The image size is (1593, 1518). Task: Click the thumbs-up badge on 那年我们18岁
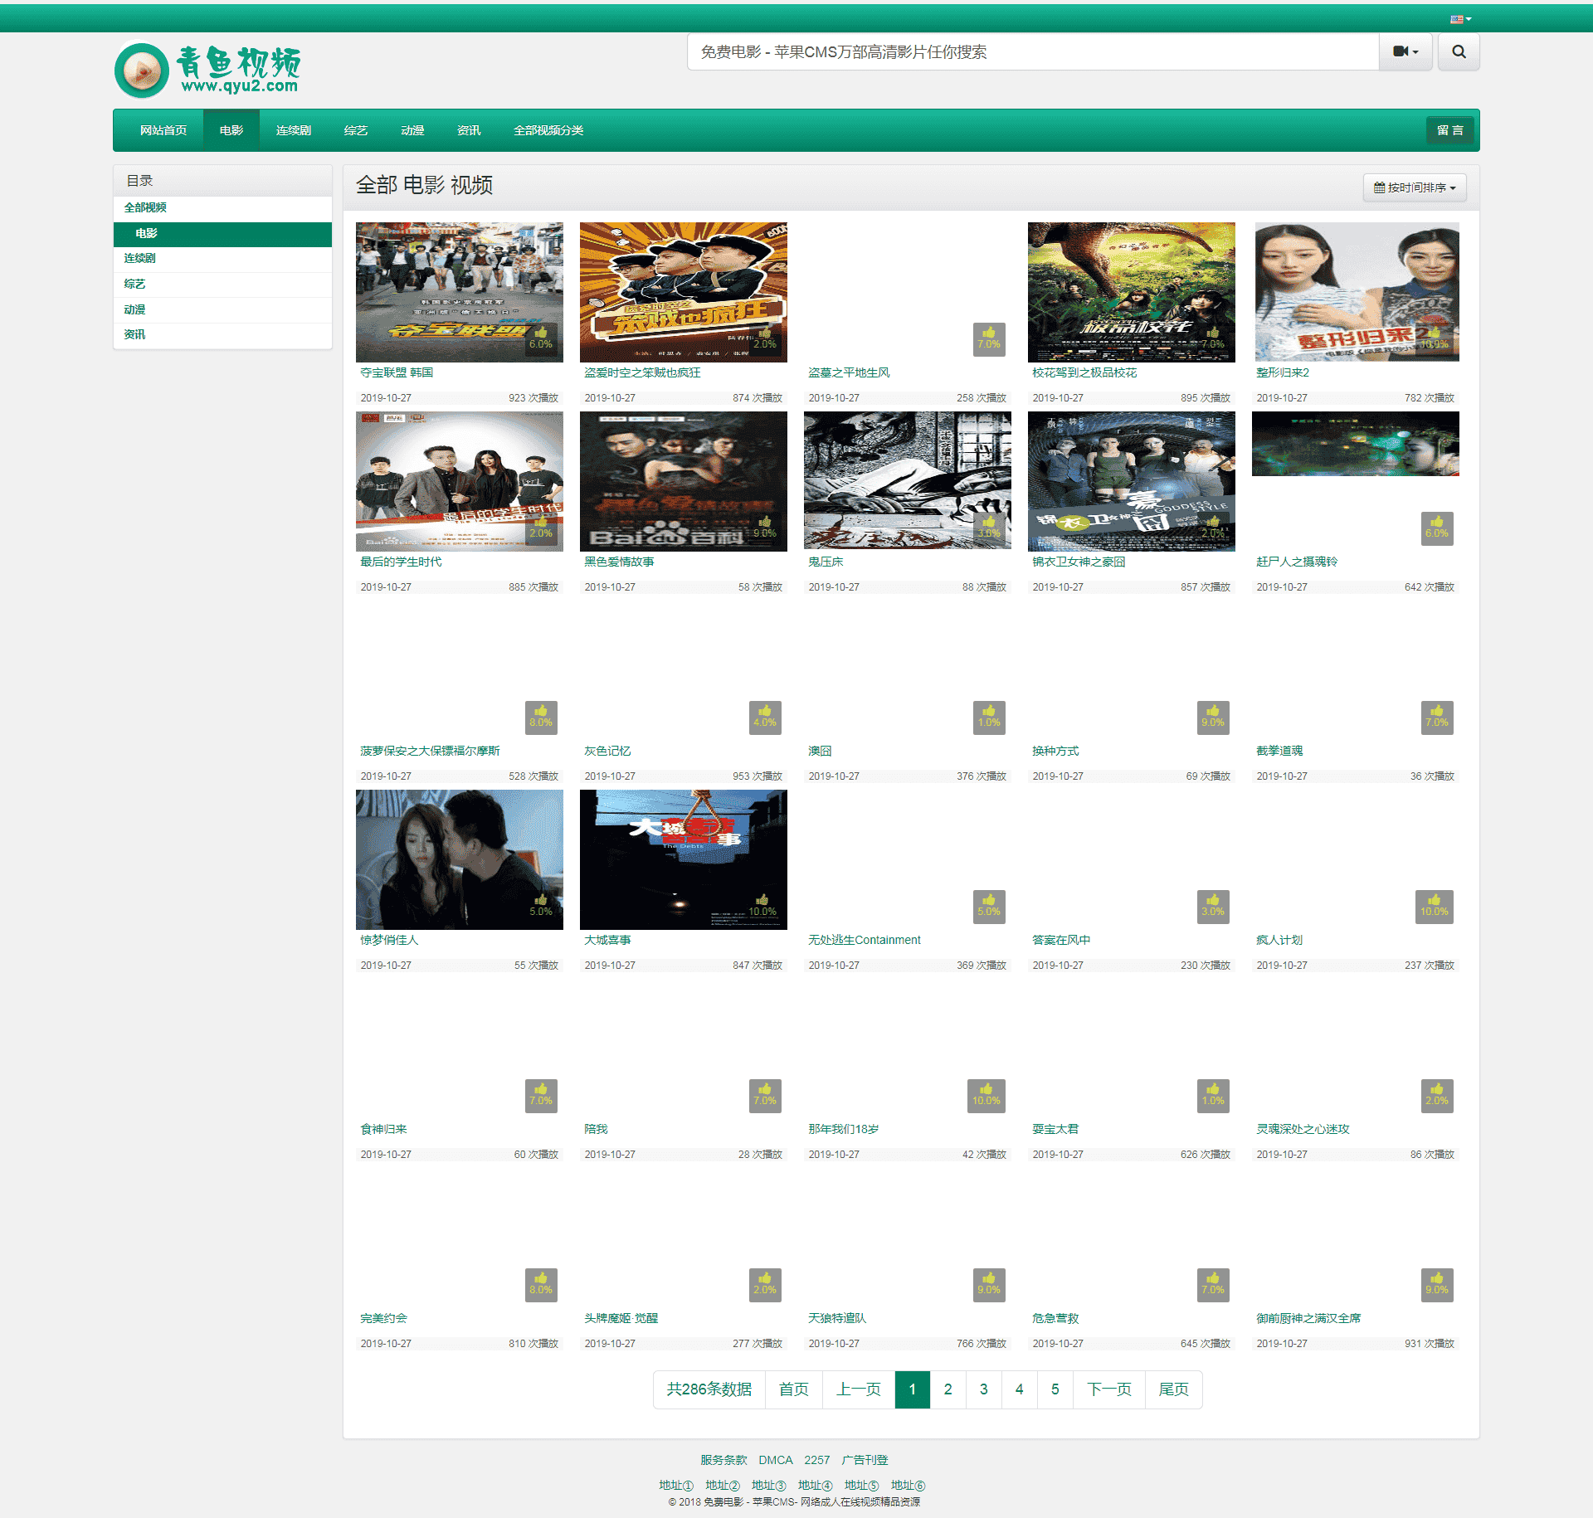986,1095
